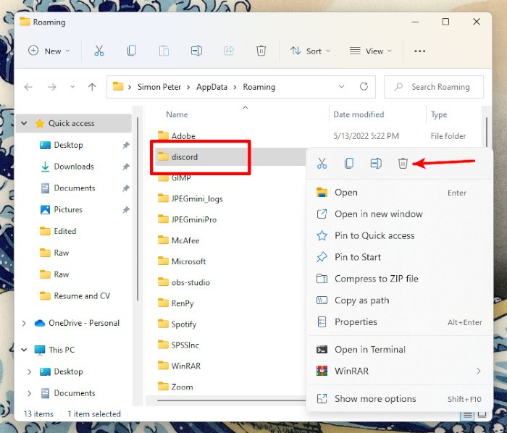Go forward with the right arrow

click(51, 87)
